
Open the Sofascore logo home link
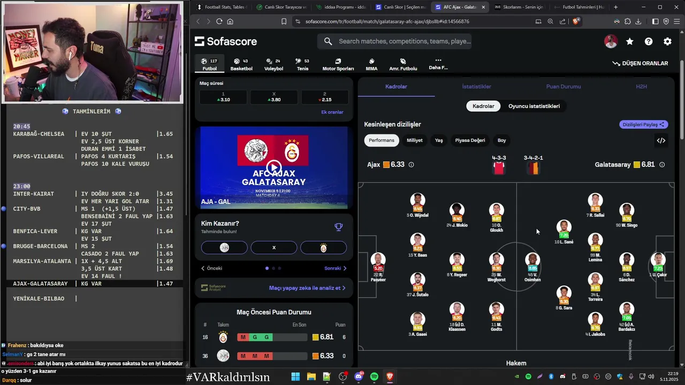pyautogui.click(x=225, y=41)
